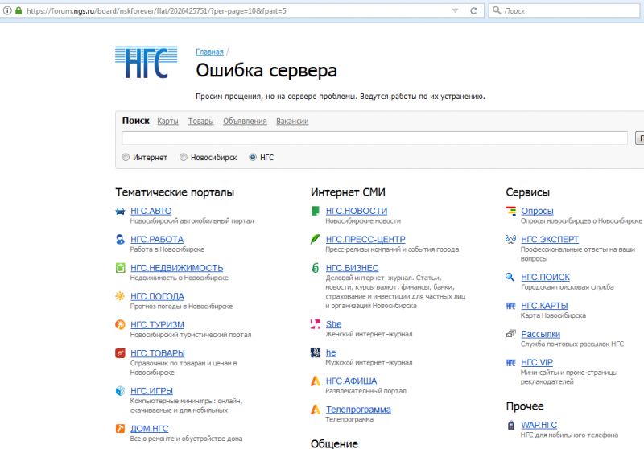Click the orange icon beside ДОМ.НГС
Screen dimensions: 644x449
120,428
